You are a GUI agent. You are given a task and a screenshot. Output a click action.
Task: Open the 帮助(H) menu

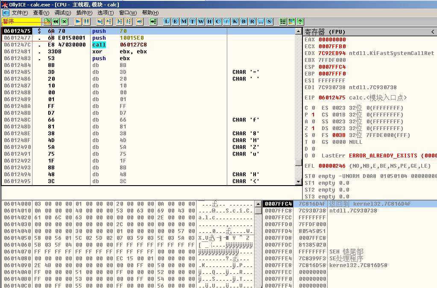coord(150,13)
